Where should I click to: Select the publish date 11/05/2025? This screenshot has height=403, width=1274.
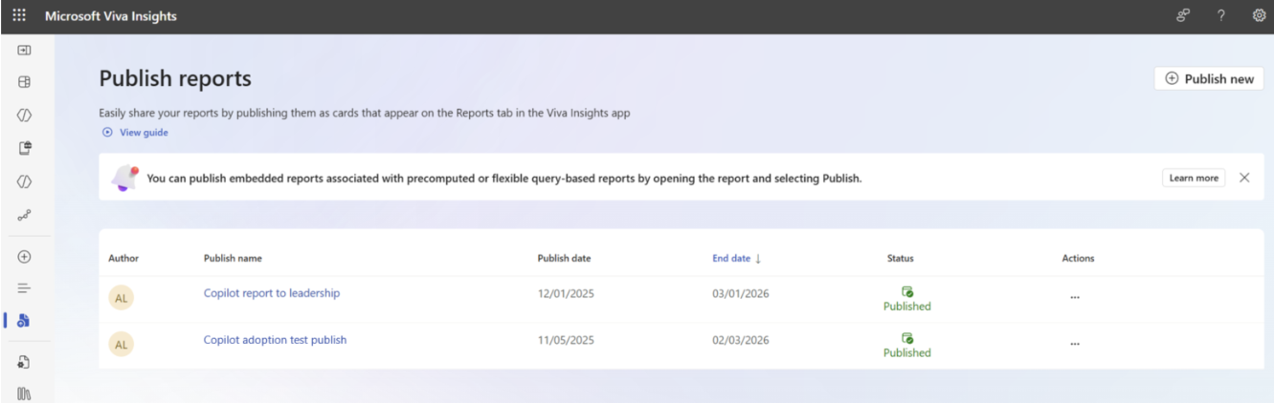pyautogui.click(x=566, y=341)
